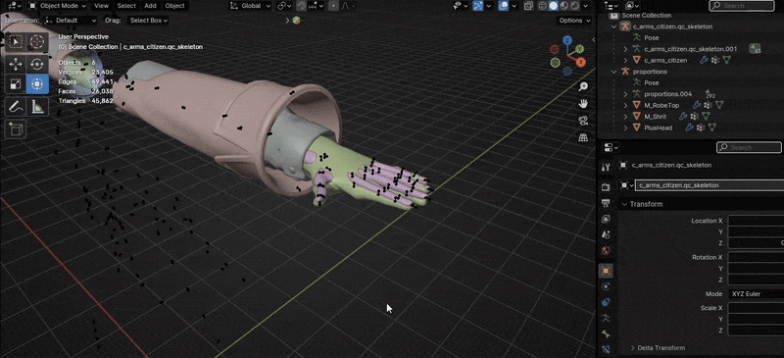Pick the Add Cube tool
Screen dimensions: 784x358
tap(16, 129)
